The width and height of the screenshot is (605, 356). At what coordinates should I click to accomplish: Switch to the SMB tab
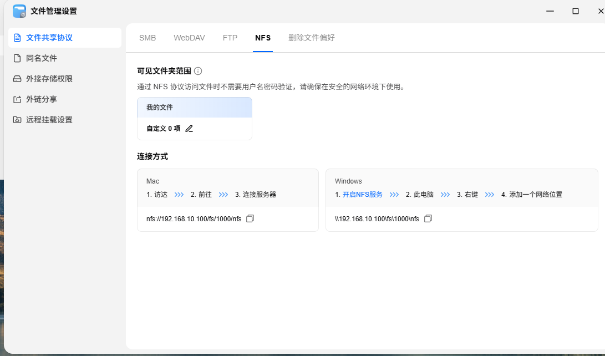tap(148, 38)
